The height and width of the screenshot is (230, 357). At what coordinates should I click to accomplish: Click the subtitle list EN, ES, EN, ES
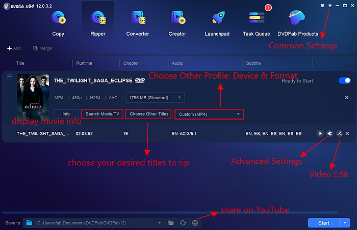[x=273, y=134]
